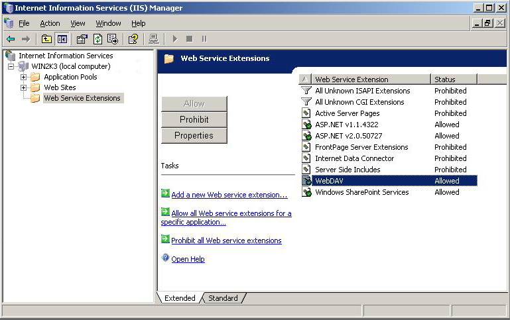Click the Stop item toolbar icon
Screen dimensions: 510x320
coord(189,39)
